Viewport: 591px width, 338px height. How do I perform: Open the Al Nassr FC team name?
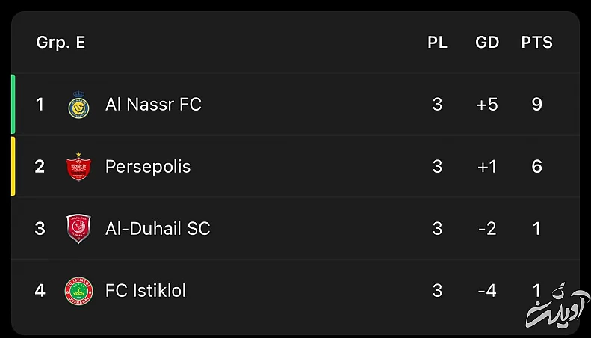[153, 105]
